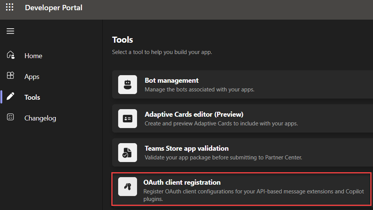Go to Home in sidebar
The image size is (373, 210).
(x=33, y=56)
